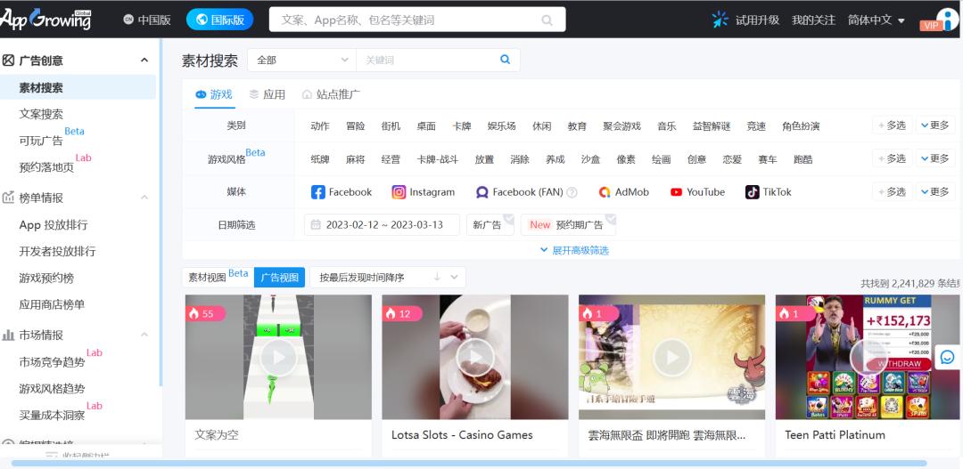Image resolution: width=963 pixels, height=469 pixels.
Task: Open the 全部 search scope dropdown
Action: (302, 61)
